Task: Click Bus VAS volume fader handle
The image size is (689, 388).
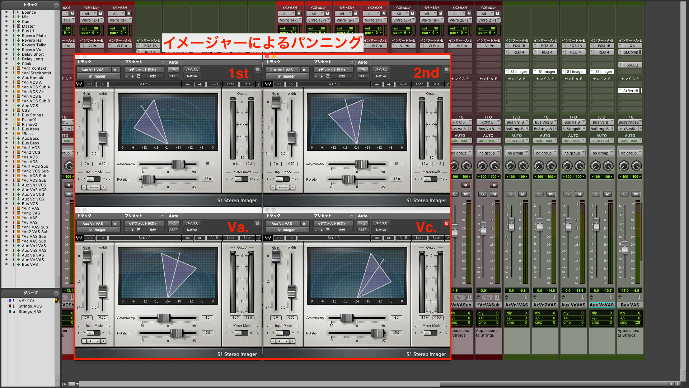Action: tap(625, 247)
